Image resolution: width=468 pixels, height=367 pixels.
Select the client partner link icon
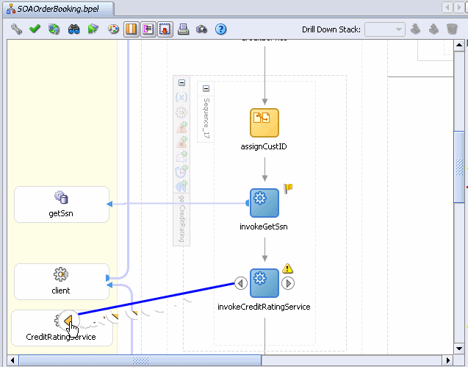[x=61, y=274]
